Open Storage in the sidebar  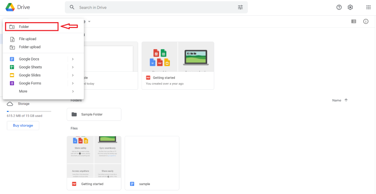24,104
